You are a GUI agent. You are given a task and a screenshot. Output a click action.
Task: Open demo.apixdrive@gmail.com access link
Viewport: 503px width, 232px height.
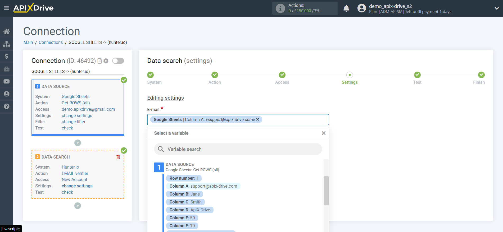pyautogui.click(x=88, y=109)
